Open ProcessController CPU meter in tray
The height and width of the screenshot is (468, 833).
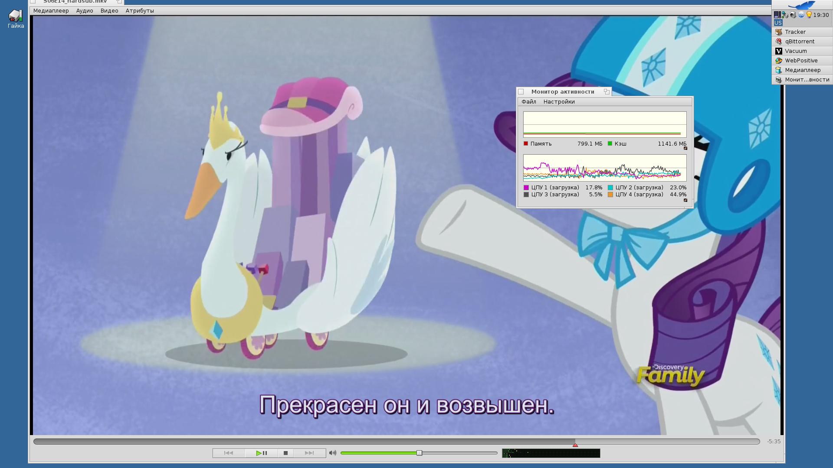pos(777,15)
